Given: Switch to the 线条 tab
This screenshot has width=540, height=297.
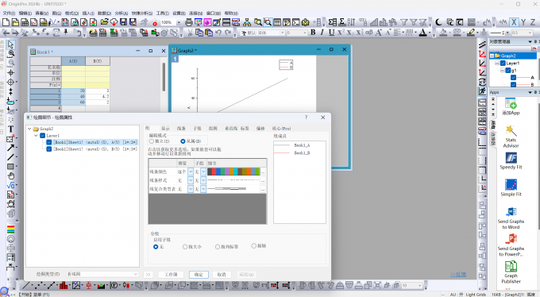Looking at the screenshot, I should tap(181, 128).
